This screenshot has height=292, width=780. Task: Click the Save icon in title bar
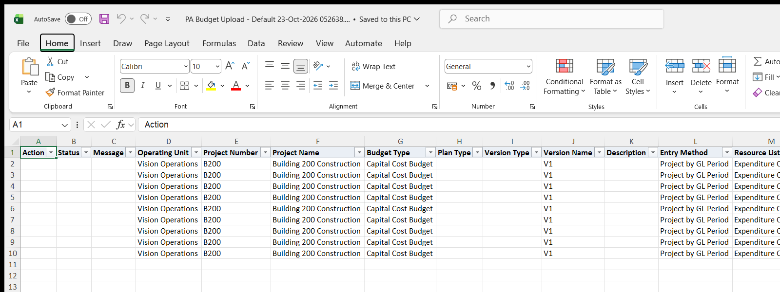(x=104, y=19)
